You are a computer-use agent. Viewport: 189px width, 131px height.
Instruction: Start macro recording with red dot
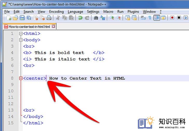point(172,18)
